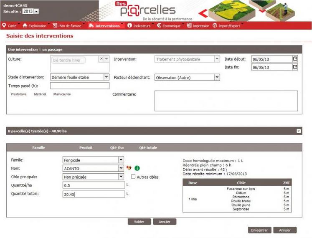
Task: Open the Import/Export menu
Action: [226, 26]
